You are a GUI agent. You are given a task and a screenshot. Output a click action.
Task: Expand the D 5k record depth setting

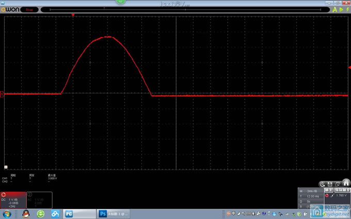[x=311, y=201]
